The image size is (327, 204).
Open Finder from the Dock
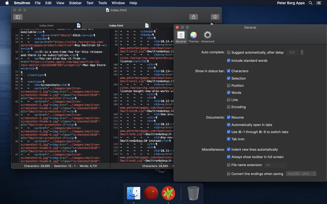point(133,193)
